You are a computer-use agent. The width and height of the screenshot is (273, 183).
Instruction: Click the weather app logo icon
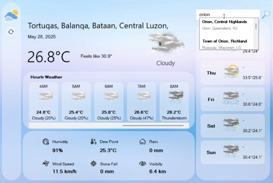(11, 15)
